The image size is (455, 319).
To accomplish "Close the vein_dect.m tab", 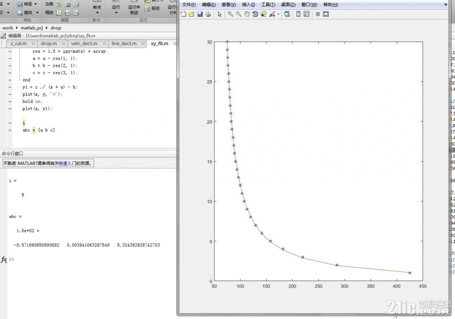I will click(104, 43).
